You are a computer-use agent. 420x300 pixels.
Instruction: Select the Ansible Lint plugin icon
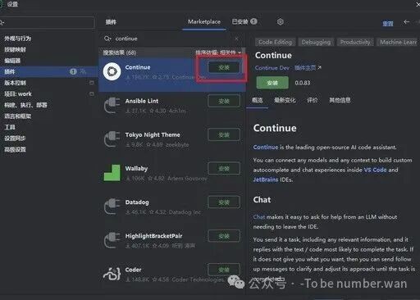[112, 105]
